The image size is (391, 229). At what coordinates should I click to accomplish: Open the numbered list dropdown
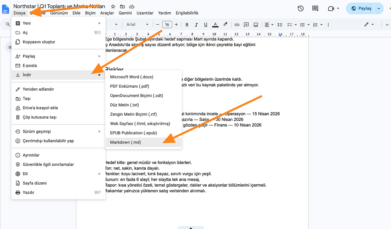click(x=318, y=25)
